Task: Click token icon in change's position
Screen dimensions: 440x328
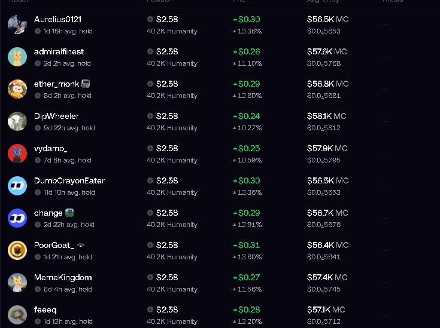Action: (x=150, y=213)
